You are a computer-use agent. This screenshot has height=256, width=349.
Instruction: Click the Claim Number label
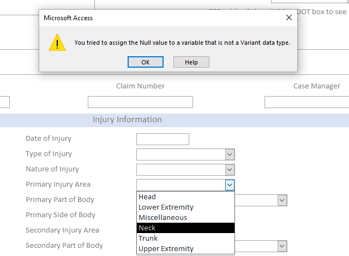[x=140, y=86]
